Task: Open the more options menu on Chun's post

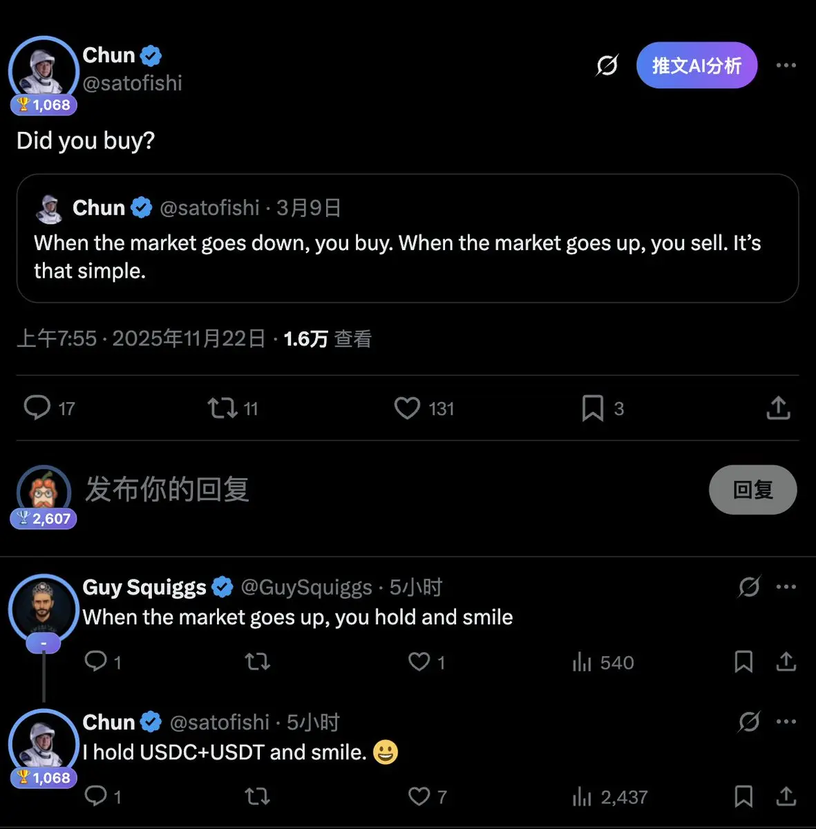Action: click(x=786, y=66)
